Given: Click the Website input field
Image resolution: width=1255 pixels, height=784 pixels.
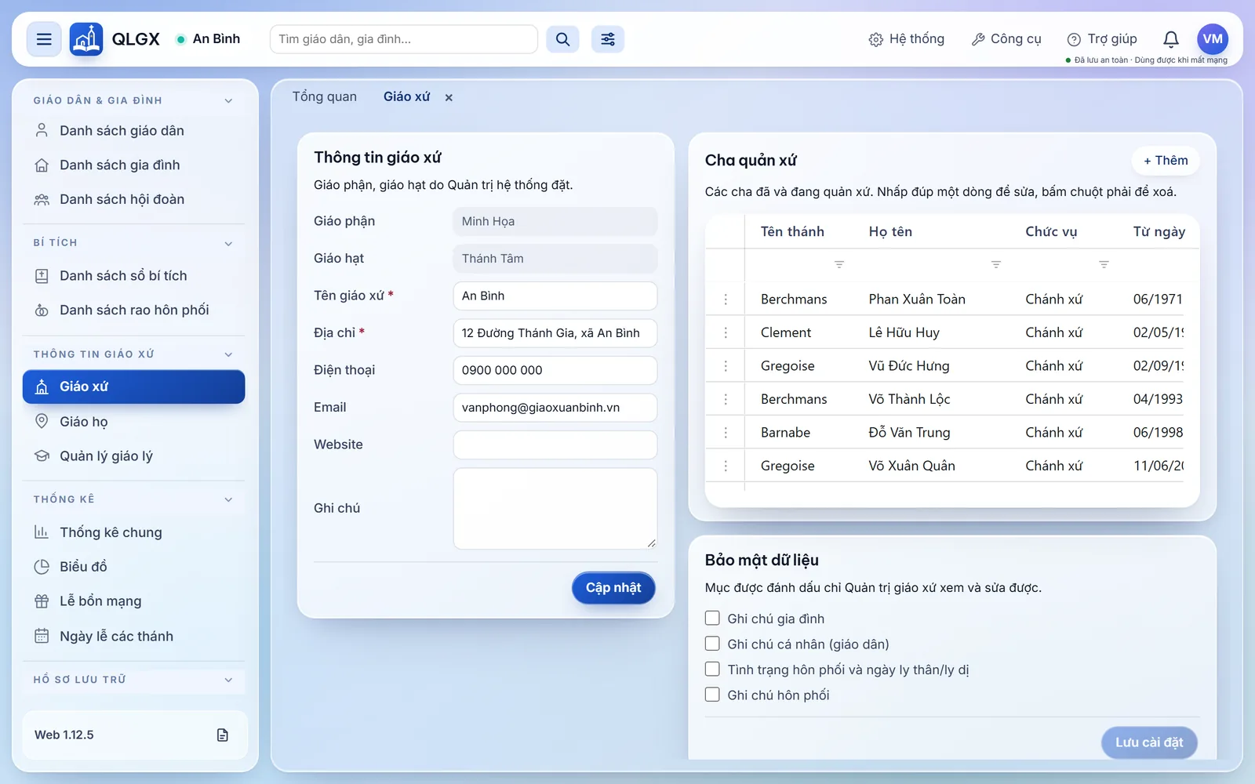Looking at the screenshot, I should point(555,445).
